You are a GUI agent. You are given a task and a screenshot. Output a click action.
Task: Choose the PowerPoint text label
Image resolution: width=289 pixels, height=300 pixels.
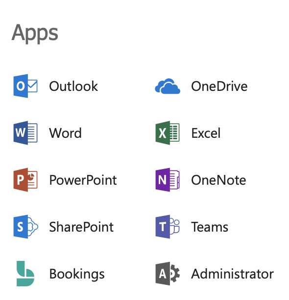(x=83, y=180)
